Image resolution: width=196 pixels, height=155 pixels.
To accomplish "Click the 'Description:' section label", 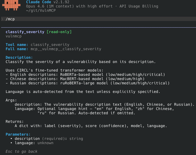I will (19, 57).
